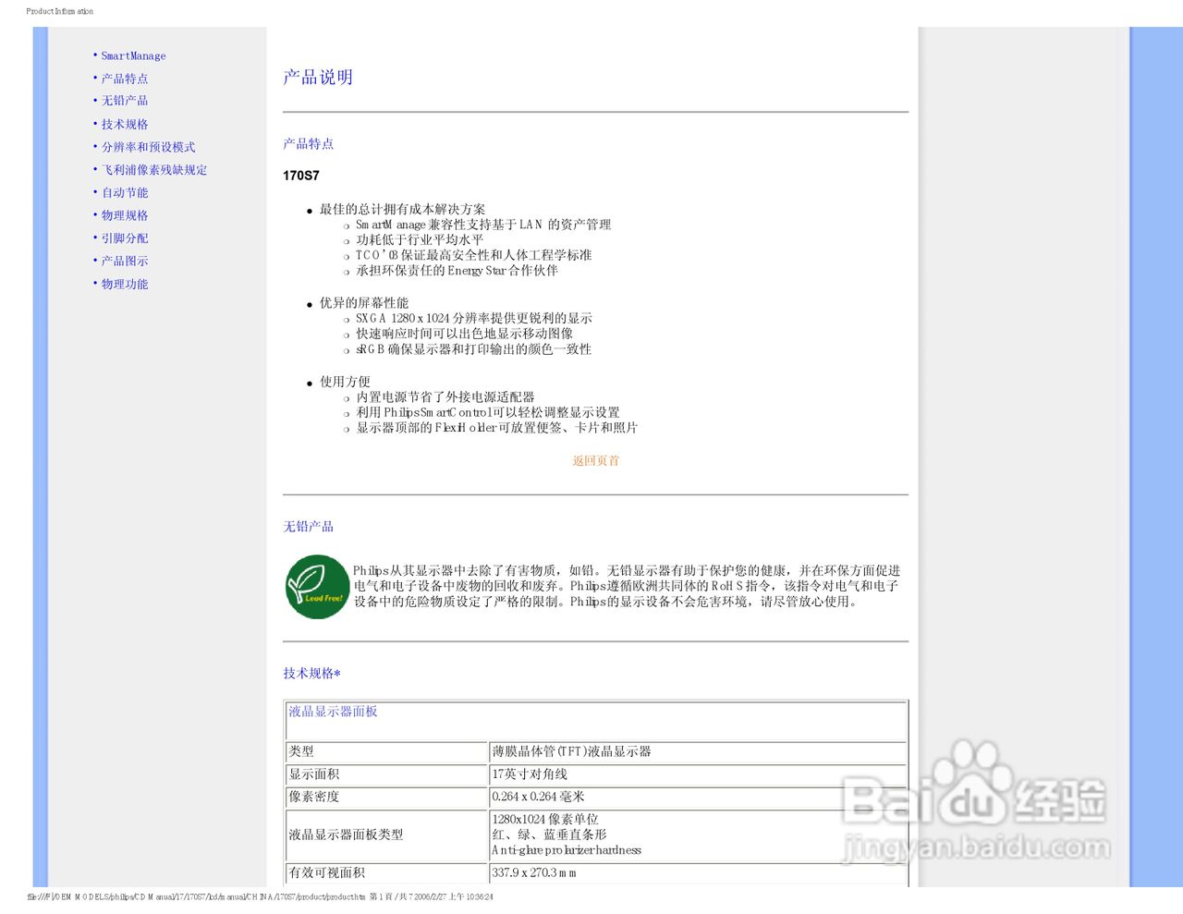Click the 17英寸对角线 table cell

click(697, 774)
